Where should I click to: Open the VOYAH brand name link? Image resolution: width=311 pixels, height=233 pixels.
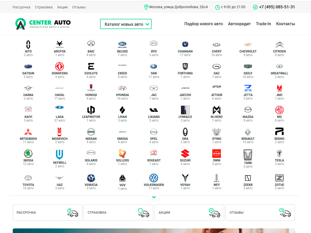(x=185, y=185)
